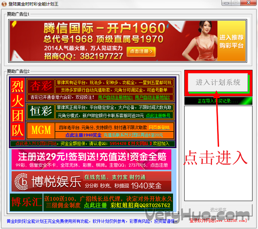Click 招商QQ: 382197727 text in top banner

pyautogui.click(x=83, y=56)
